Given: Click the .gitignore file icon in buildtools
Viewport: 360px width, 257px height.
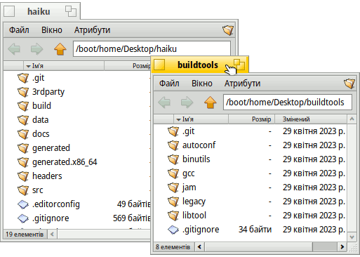Looking at the screenshot, I should pyautogui.click(x=173, y=230).
